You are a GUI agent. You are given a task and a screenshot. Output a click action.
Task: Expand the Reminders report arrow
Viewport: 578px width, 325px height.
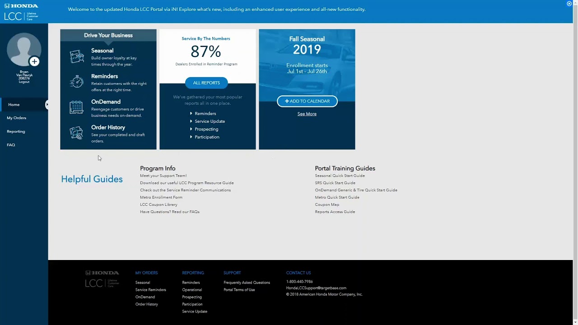click(191, 114)
